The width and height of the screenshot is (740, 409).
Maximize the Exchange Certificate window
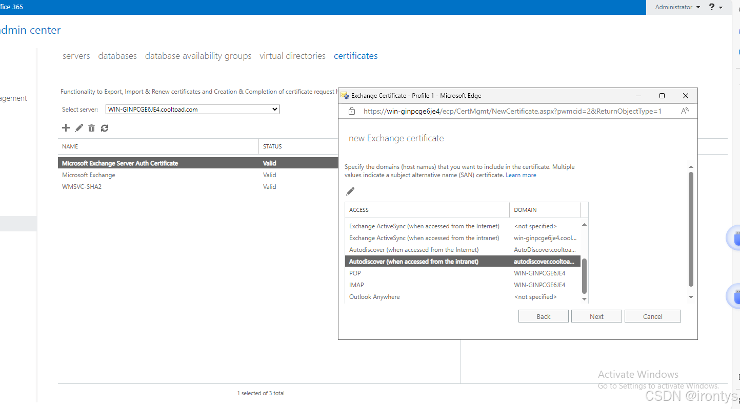(662, 96)
